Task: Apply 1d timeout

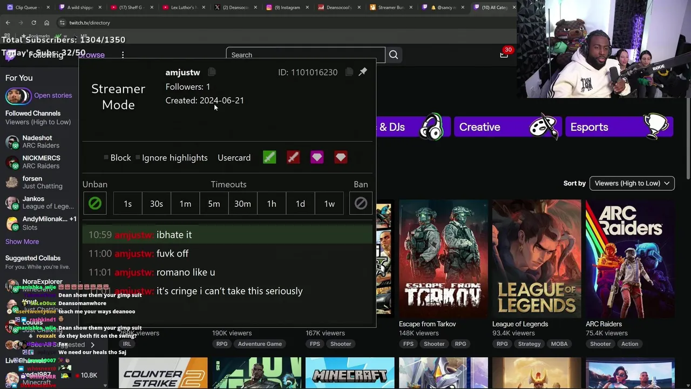Action: [300, 203]
